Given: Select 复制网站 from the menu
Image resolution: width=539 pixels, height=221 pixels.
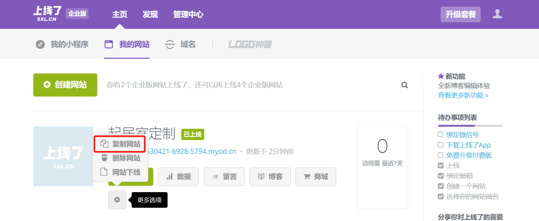Looking at the screenshot, I should click(120, 144).
